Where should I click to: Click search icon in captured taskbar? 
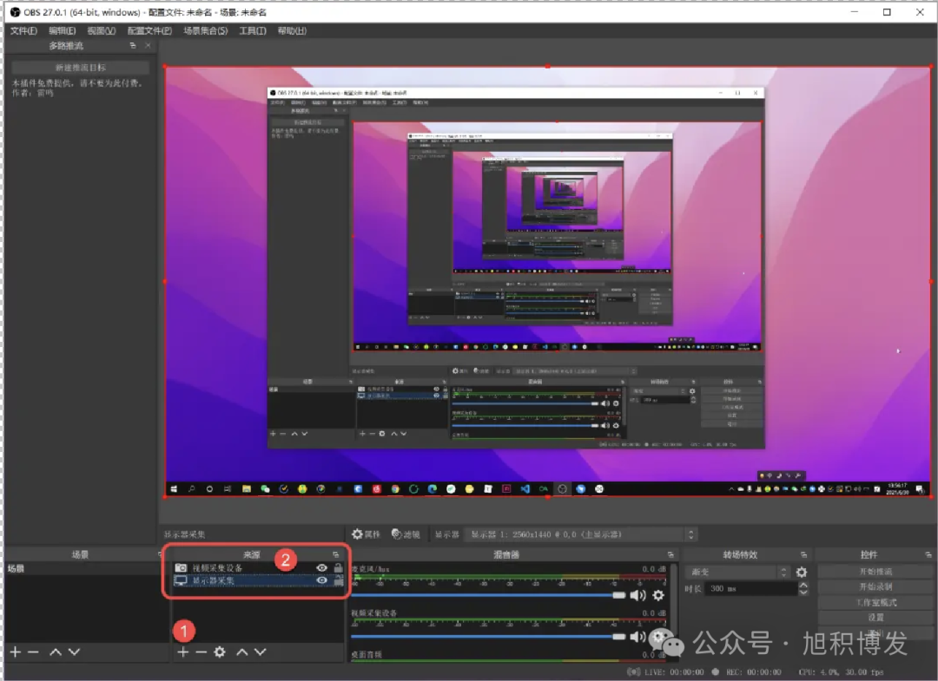coord(191,489)
